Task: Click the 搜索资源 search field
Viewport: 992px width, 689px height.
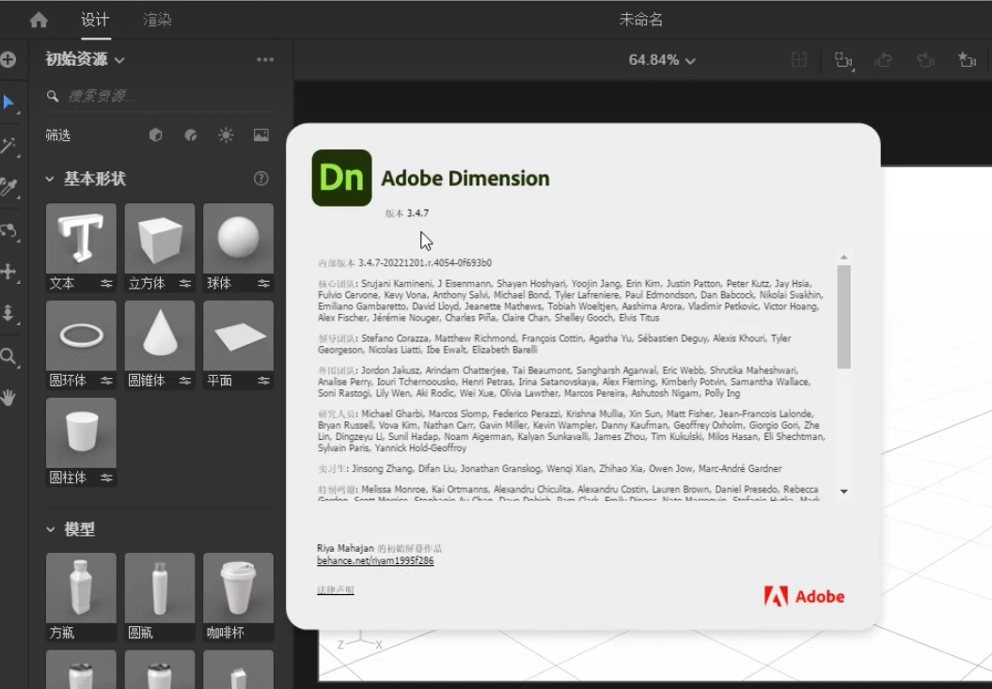Action: point(160,96)
